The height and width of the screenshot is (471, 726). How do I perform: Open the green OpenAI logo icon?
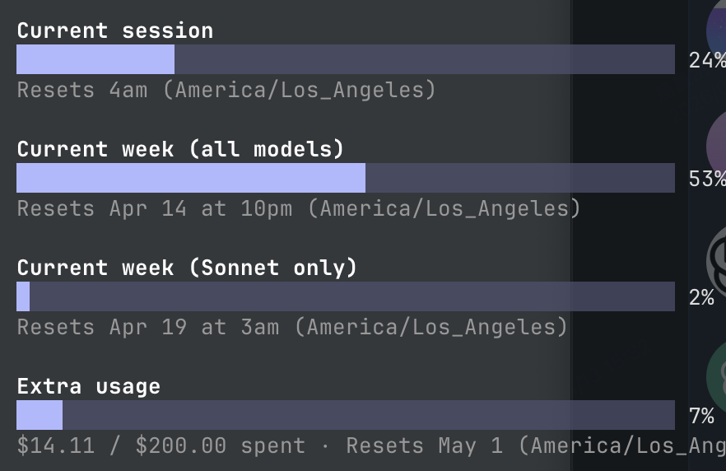pyautogui.click(x=716, y=376)
